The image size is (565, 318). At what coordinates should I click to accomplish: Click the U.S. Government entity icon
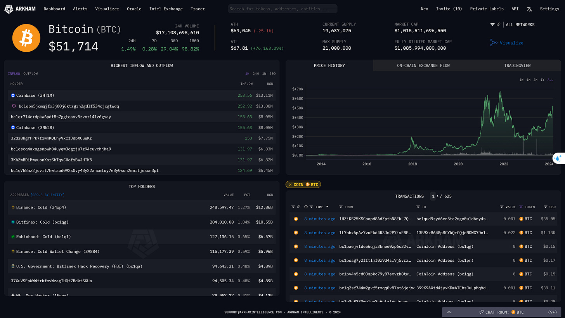pos(13,266)
